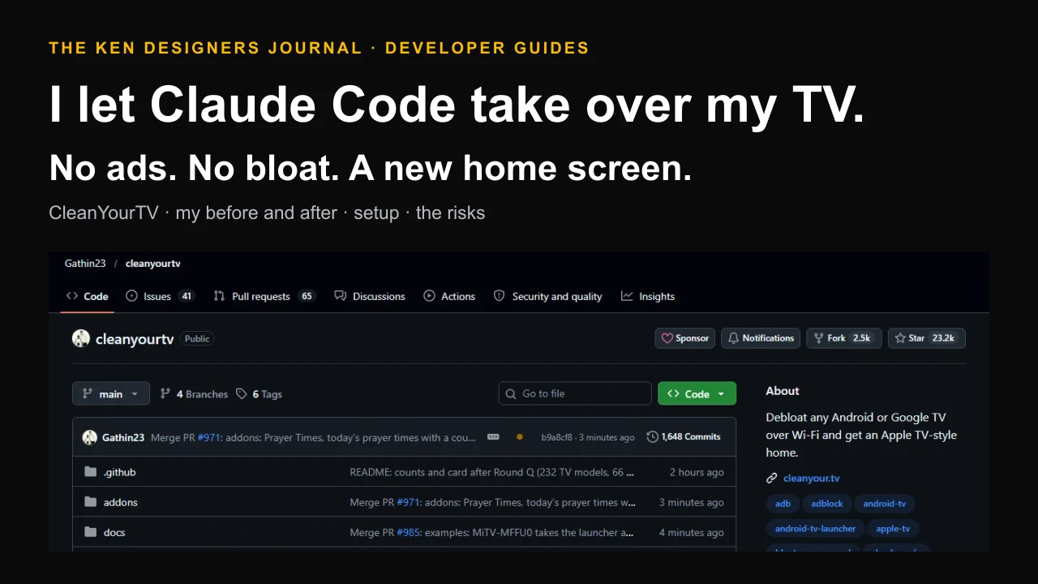Open the Discussions tab
This screenshot has width=1038, height=584.
(370, 296)
